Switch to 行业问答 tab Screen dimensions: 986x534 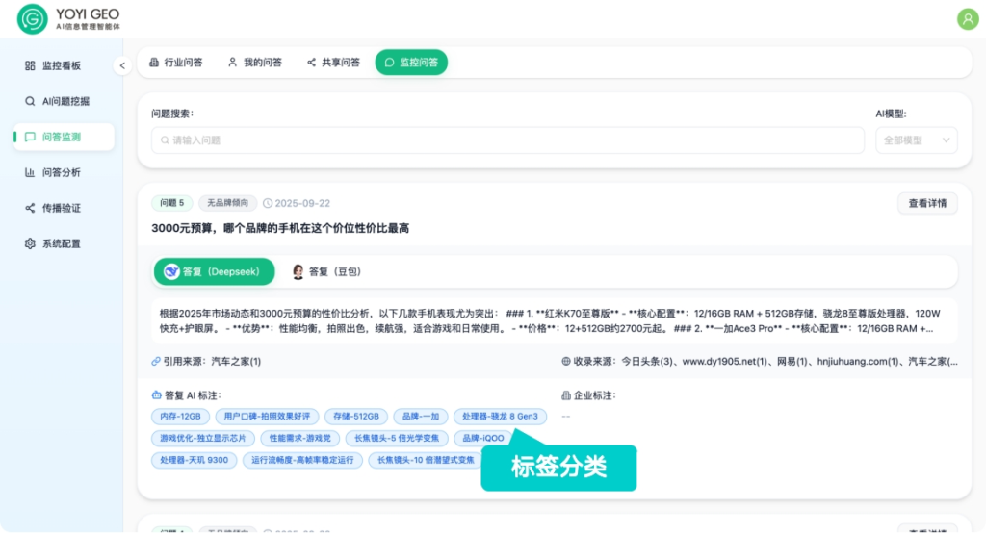pyautogui.click(x=175, y=63)
